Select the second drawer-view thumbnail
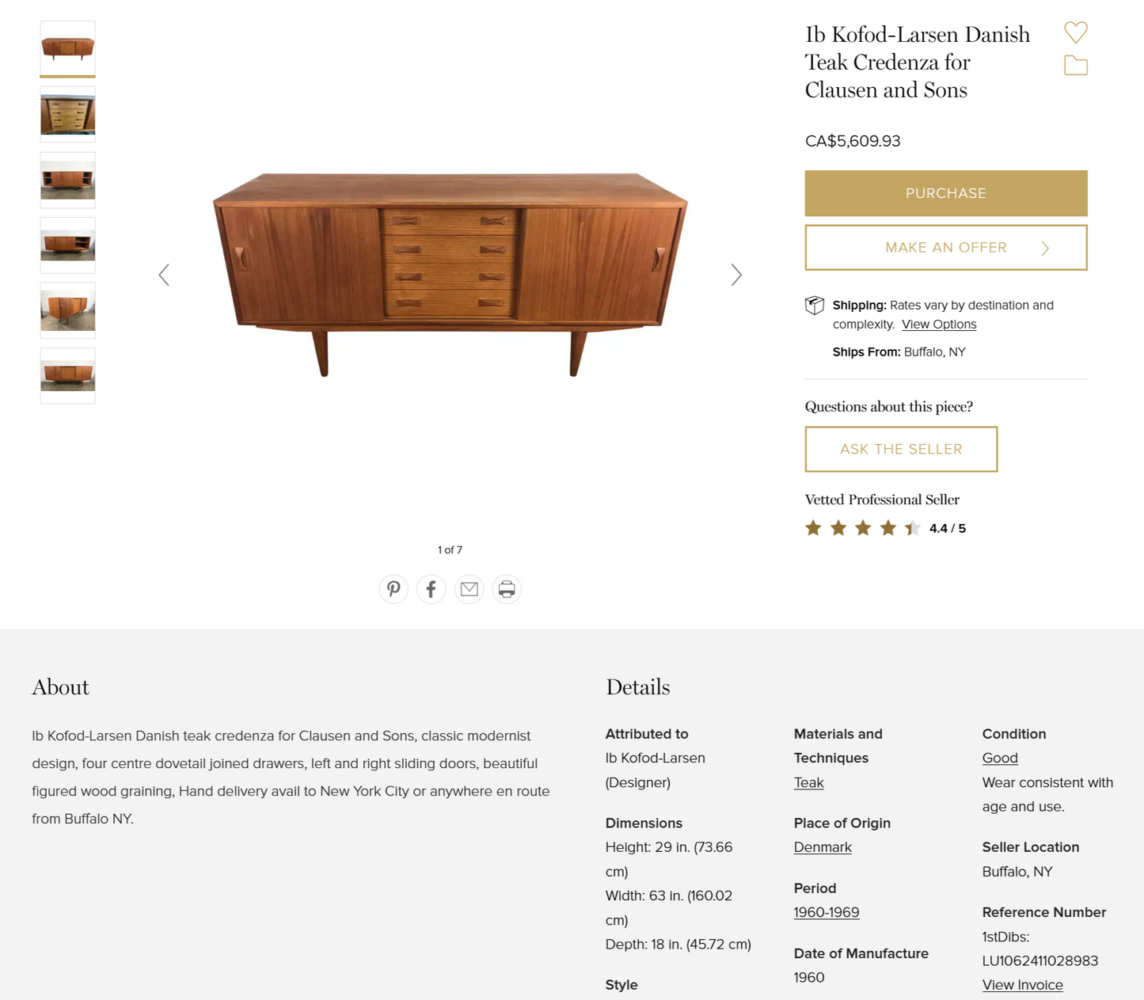Viewport: 1144px width, 1000px height. pyautogui.click(x=67, y=114)
